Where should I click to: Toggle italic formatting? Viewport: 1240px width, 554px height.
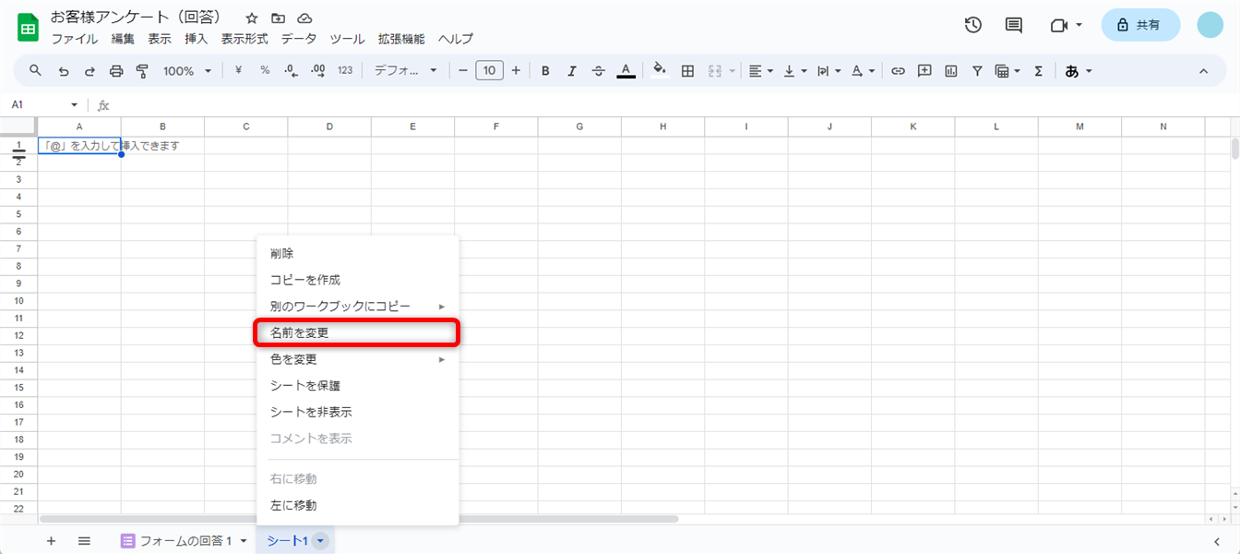(572, 71)
